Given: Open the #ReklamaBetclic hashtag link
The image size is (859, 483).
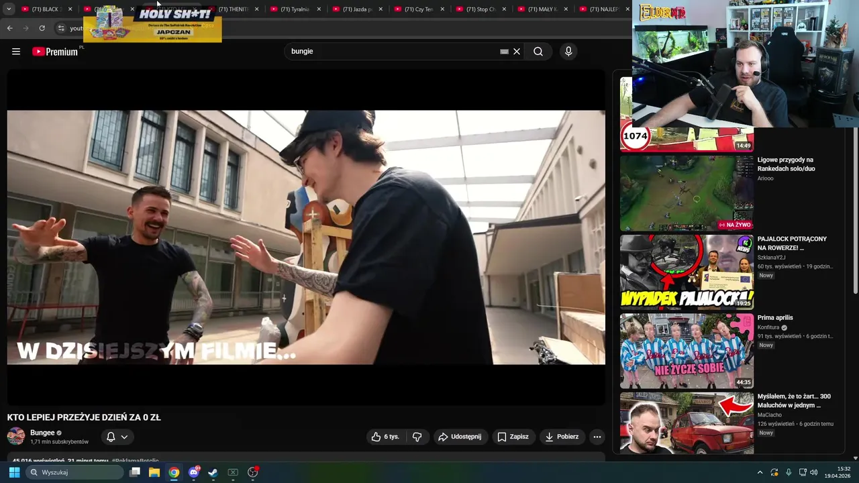Looking at the screenshot, I should [x=135, y=461].
